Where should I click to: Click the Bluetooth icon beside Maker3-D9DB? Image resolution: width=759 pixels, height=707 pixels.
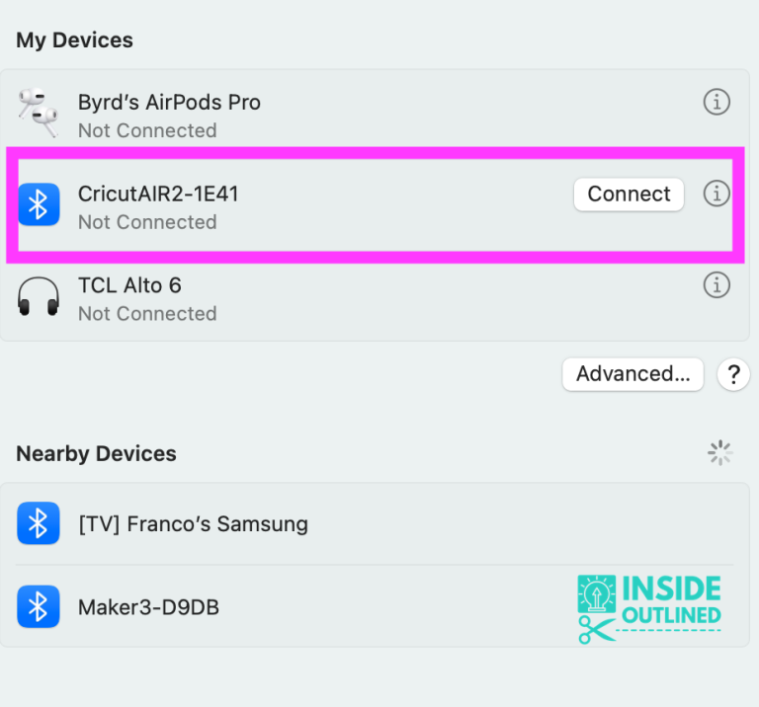[39, 606]
